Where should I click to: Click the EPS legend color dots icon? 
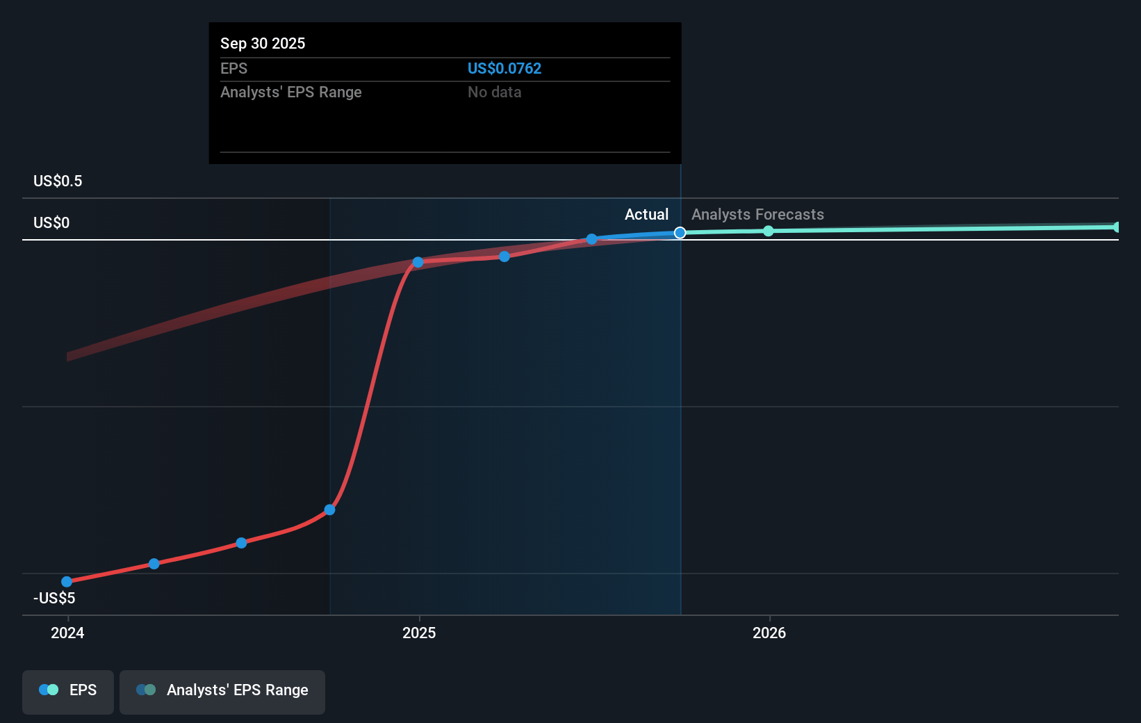click(x=49, y=690)
